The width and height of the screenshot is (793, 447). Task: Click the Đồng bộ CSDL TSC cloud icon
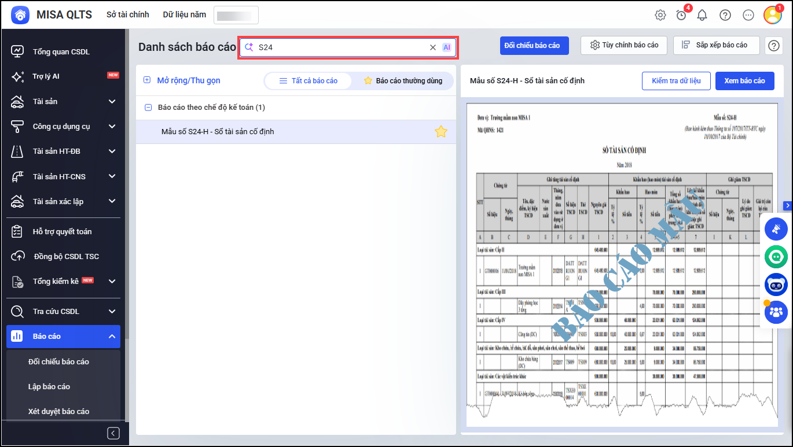pyautogui.click(x=17, y=256)
